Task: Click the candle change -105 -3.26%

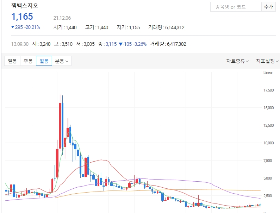Action: pos(132,44)
